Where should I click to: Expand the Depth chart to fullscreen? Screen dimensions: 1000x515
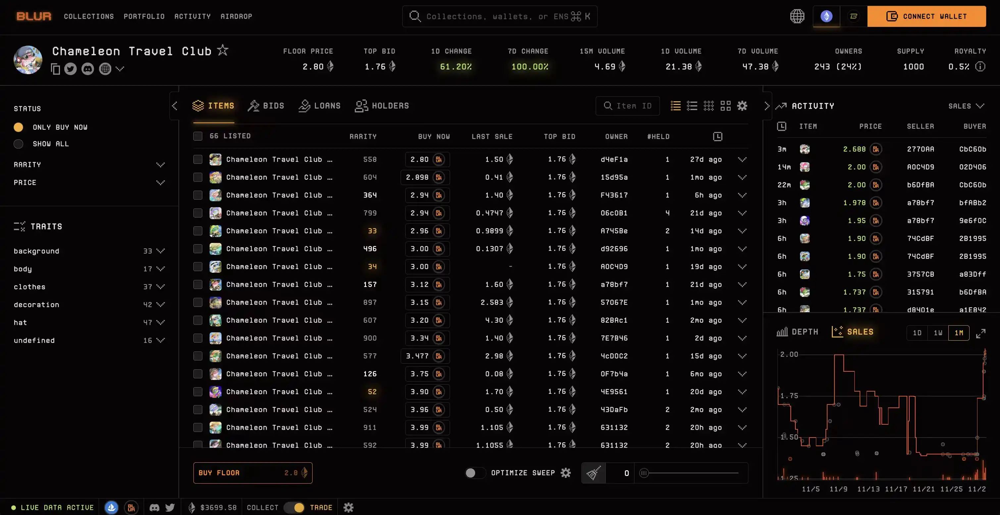tap(982, 333)
